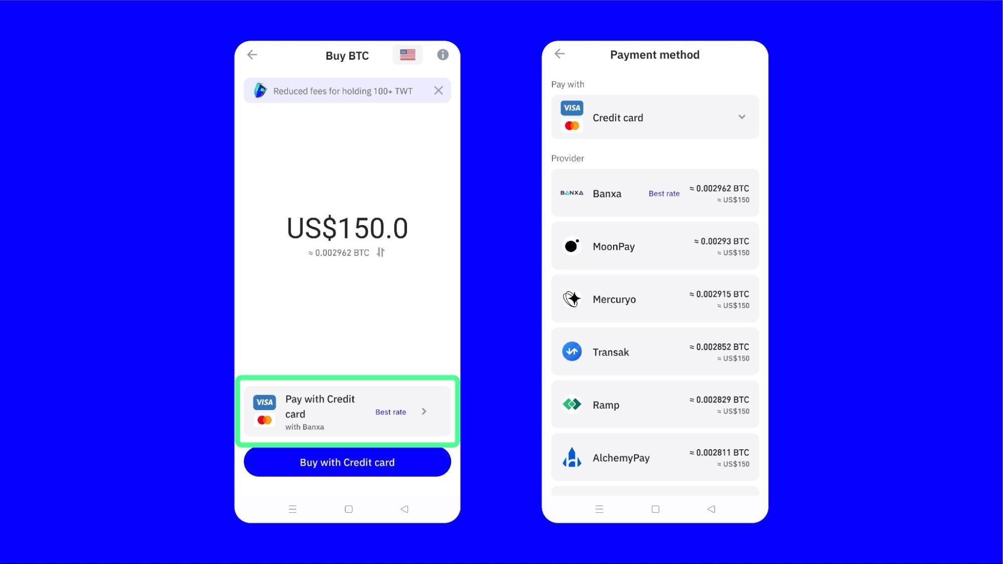Image resolution: width=1003 pixels, height=564 pixels.
Task: Dismiss the reduced fees TWT notification
Action: tap(438, 90)
